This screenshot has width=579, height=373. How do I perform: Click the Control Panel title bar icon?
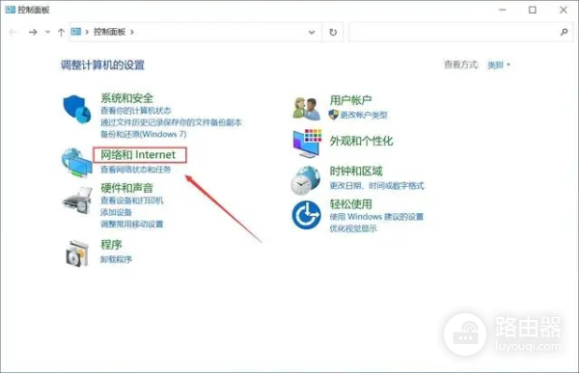point(11,10)
